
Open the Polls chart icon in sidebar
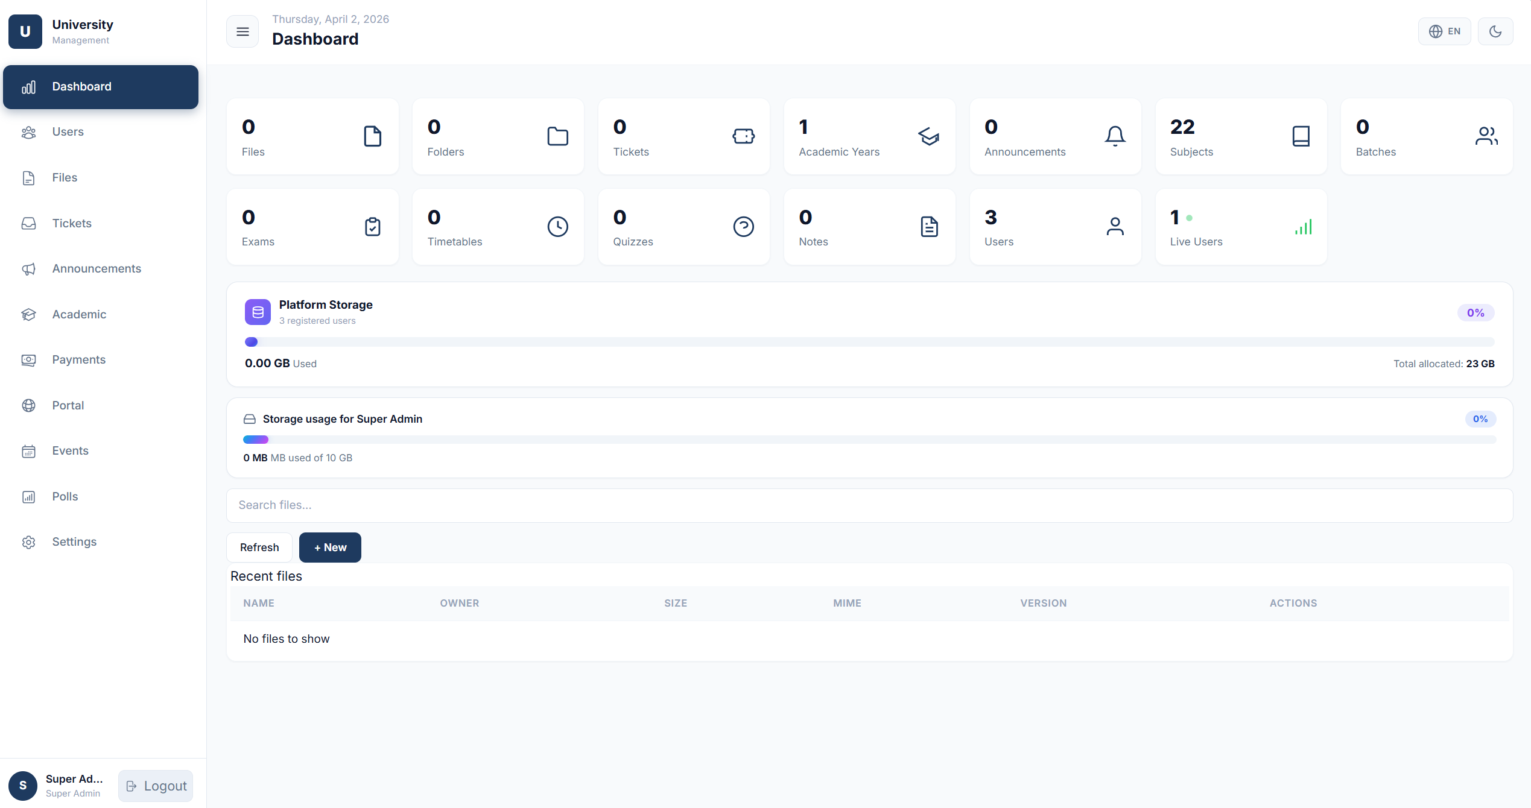29,496
